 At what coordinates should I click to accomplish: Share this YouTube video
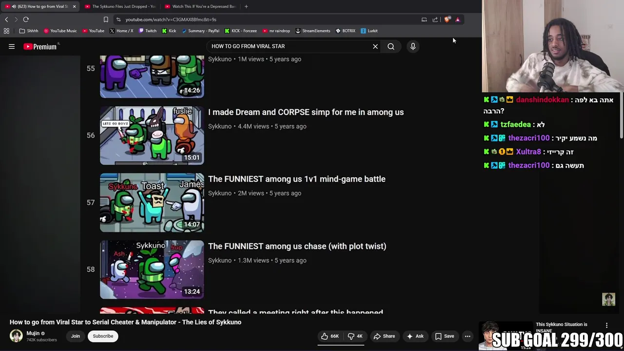tap(384, 336)
